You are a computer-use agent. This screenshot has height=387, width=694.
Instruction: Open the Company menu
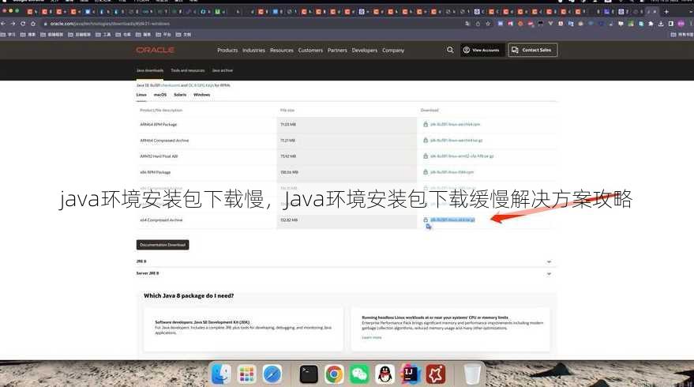tap(393, 51)
